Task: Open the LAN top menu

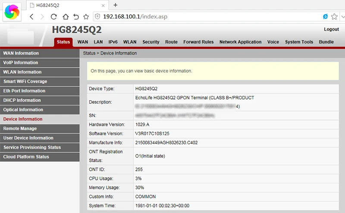Action: tap(98, 42)
